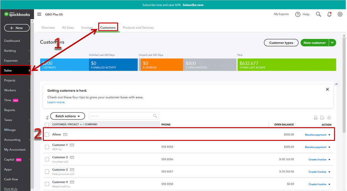
Task: Open Customer 4 Create invoice dropdown arrow
Action: coord(329,184)
